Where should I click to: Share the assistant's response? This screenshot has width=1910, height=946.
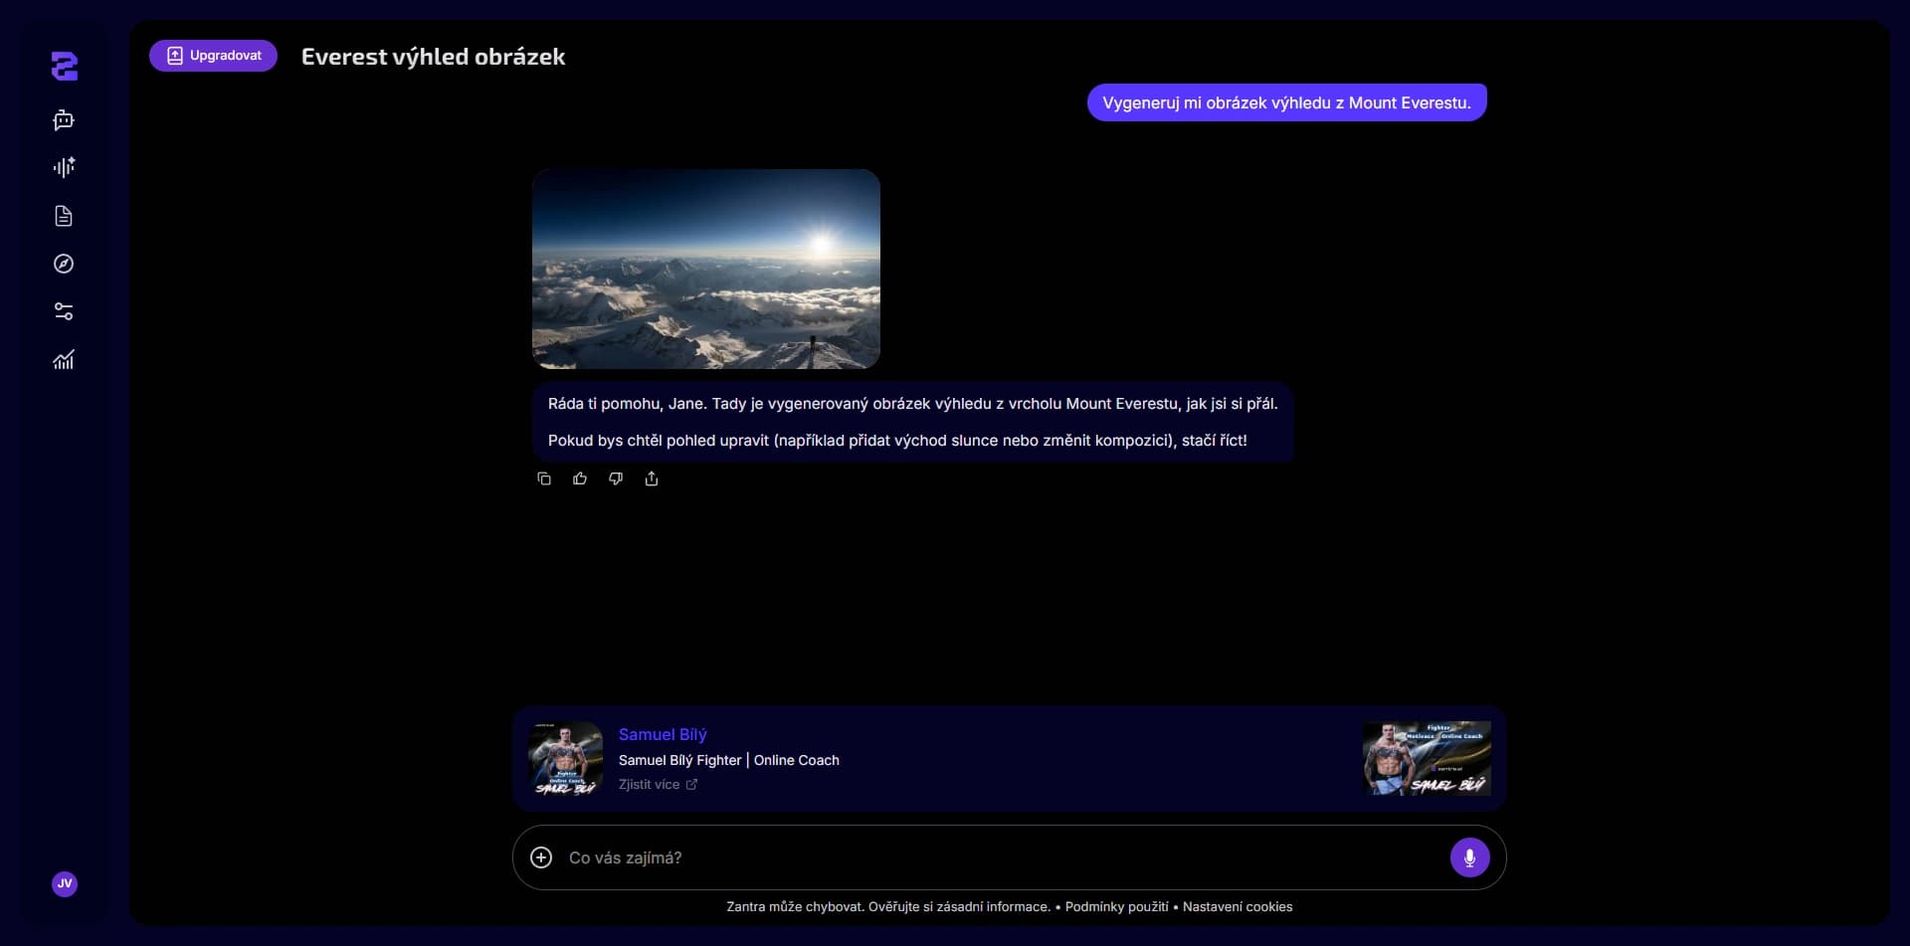tap(652, 478)
